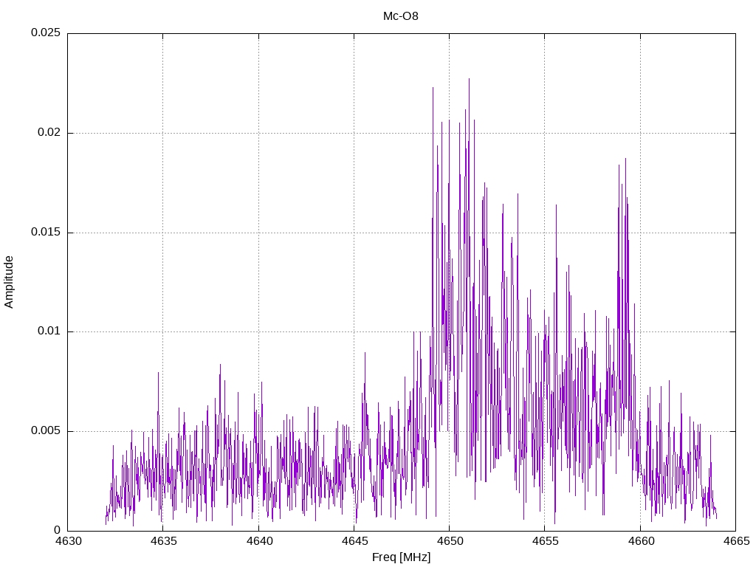Click the 4655 x-axis tick label
Screen dimensions: 756x567
(546, 541)
